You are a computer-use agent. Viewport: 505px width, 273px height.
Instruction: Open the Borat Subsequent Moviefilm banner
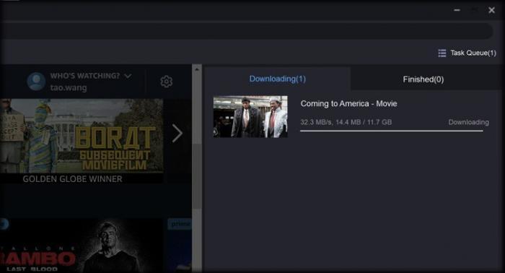[81, 136]
